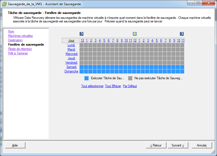This screenshot has width=217, height=156.
Task: Click Tout Effacer link
Action: point(113,86)
